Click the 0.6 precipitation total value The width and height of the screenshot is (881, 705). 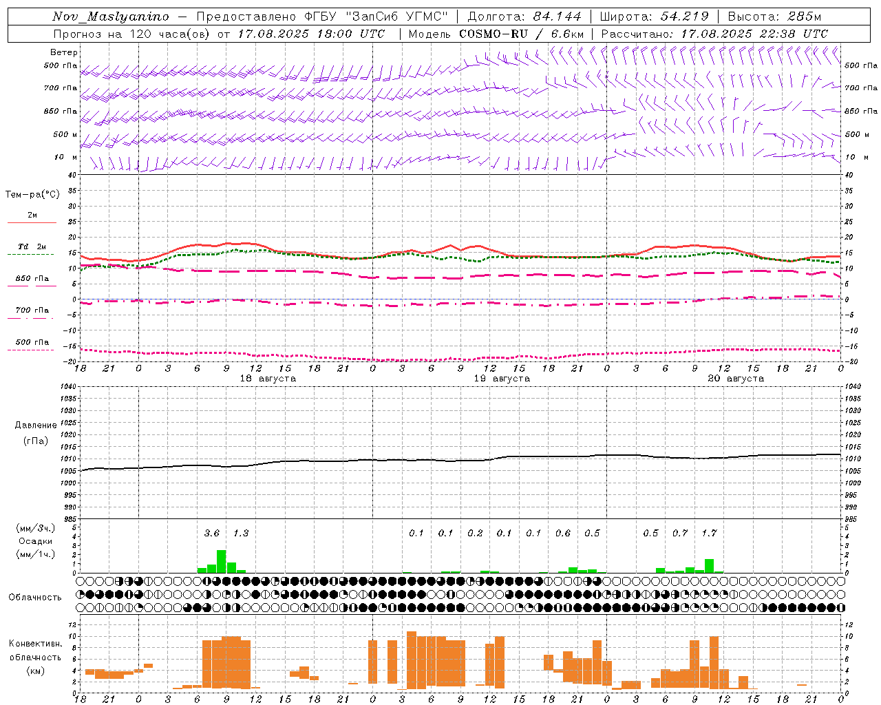pos(563,533)
